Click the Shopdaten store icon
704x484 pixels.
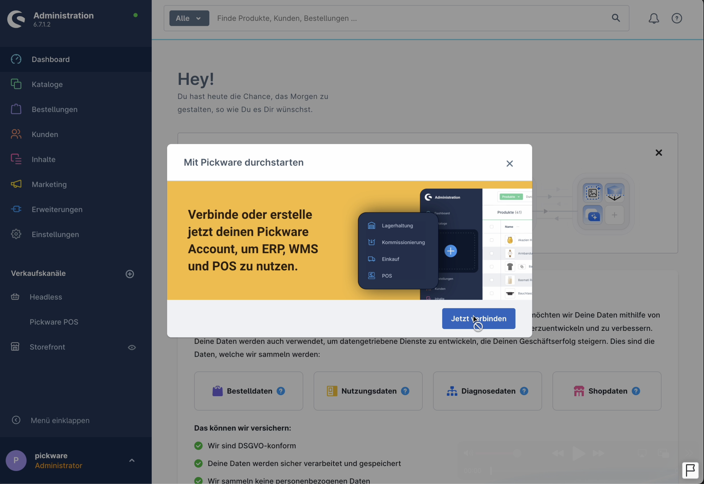pos(579,391)
